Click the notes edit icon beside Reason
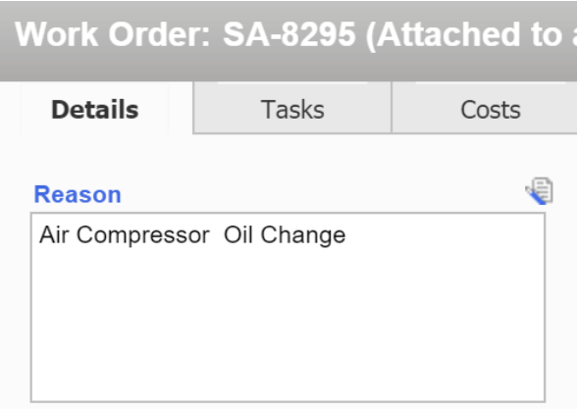This screenshot has width=578, height=409. click(540, 191)
